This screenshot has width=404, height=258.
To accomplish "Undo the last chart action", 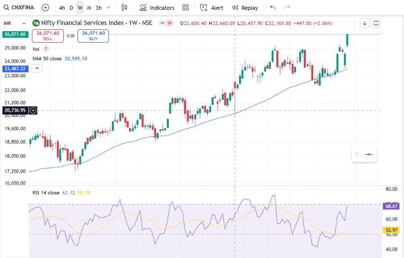I will point(273,7).
